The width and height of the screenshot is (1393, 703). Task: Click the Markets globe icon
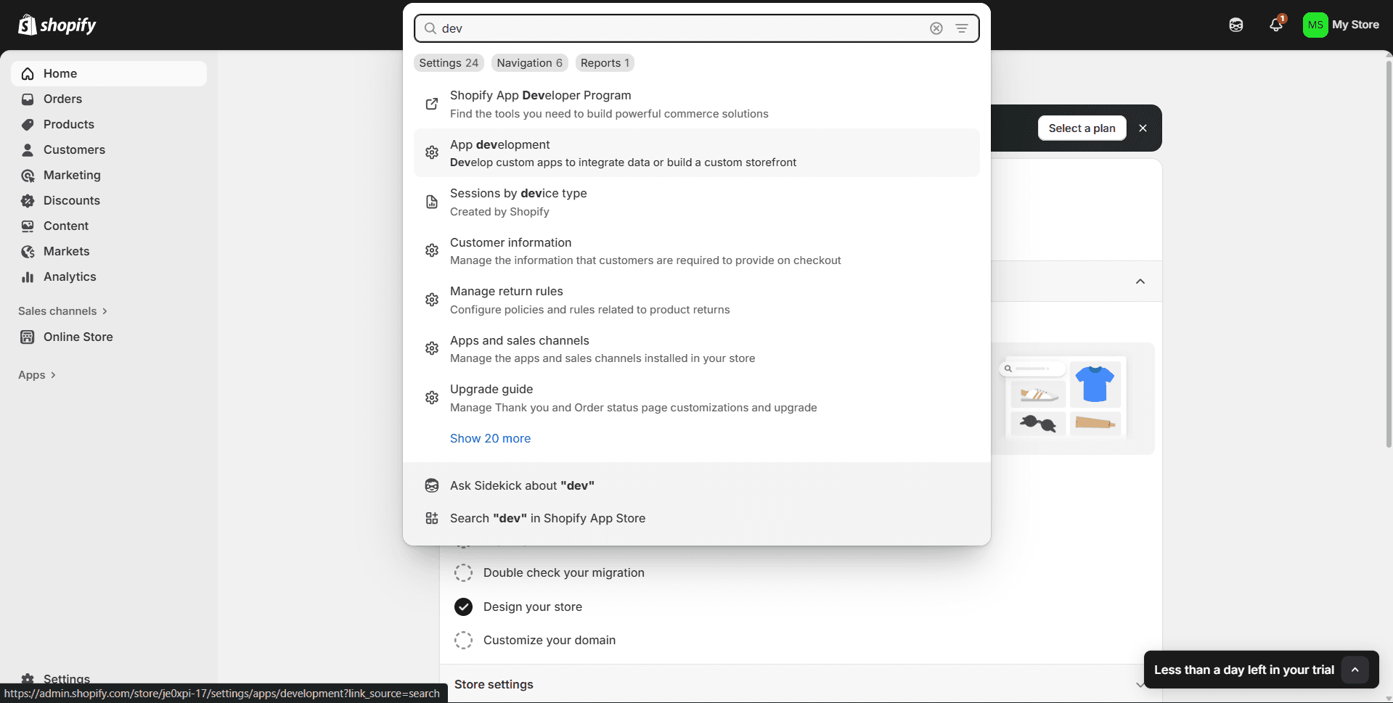pos(28,251)
